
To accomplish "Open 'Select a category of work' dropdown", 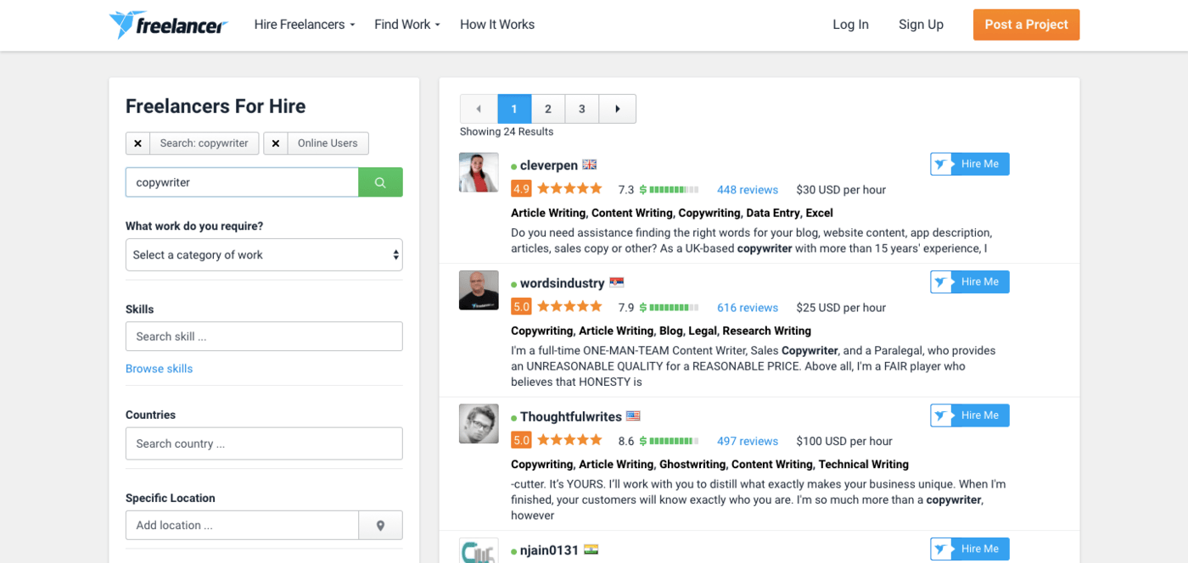I will click(x=264, y=255).
